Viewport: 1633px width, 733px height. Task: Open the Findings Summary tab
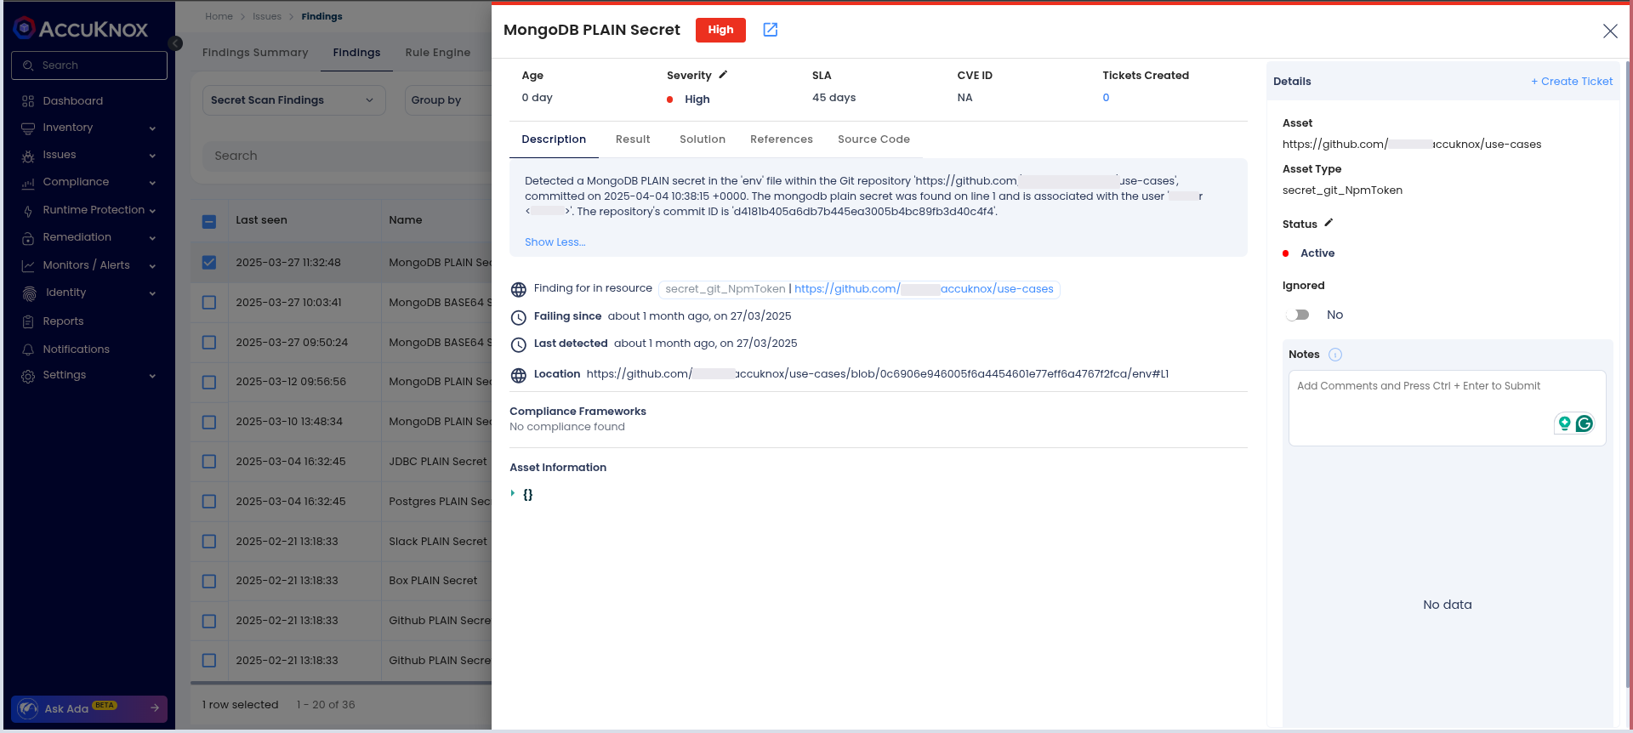click(255, 53)
